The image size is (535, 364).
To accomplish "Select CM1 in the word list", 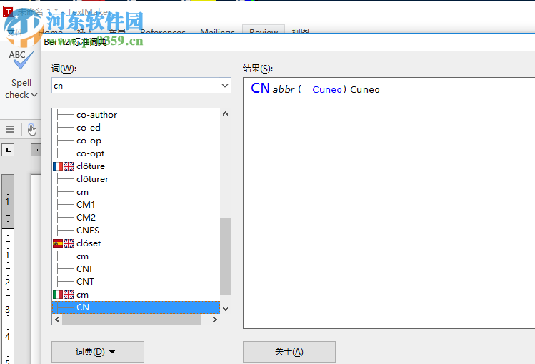I will pos(86,205).
